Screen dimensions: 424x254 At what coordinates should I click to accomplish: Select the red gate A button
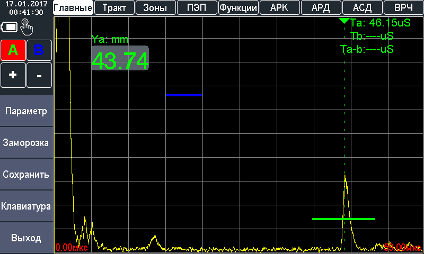coord(13,50)
